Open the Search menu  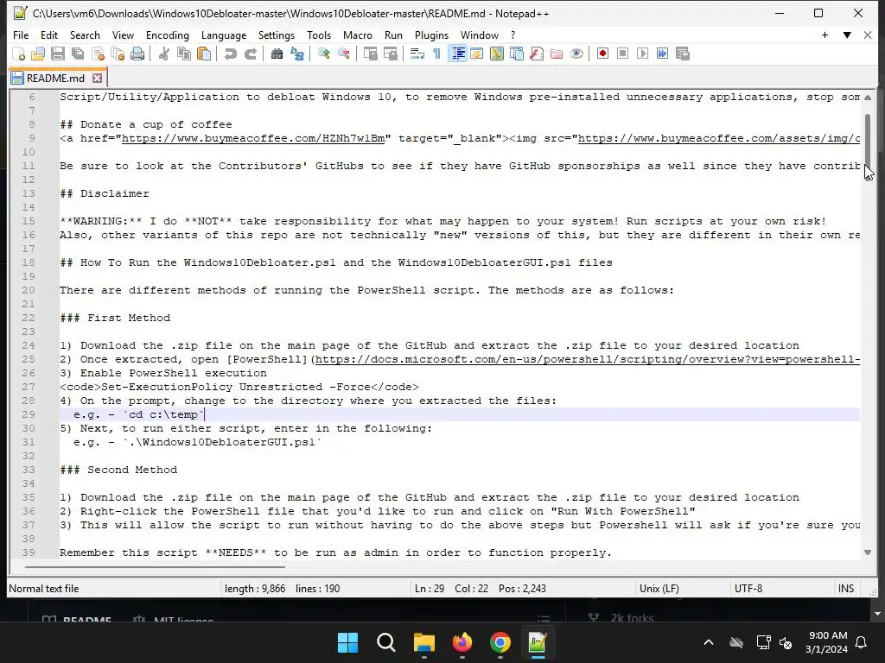85,35
